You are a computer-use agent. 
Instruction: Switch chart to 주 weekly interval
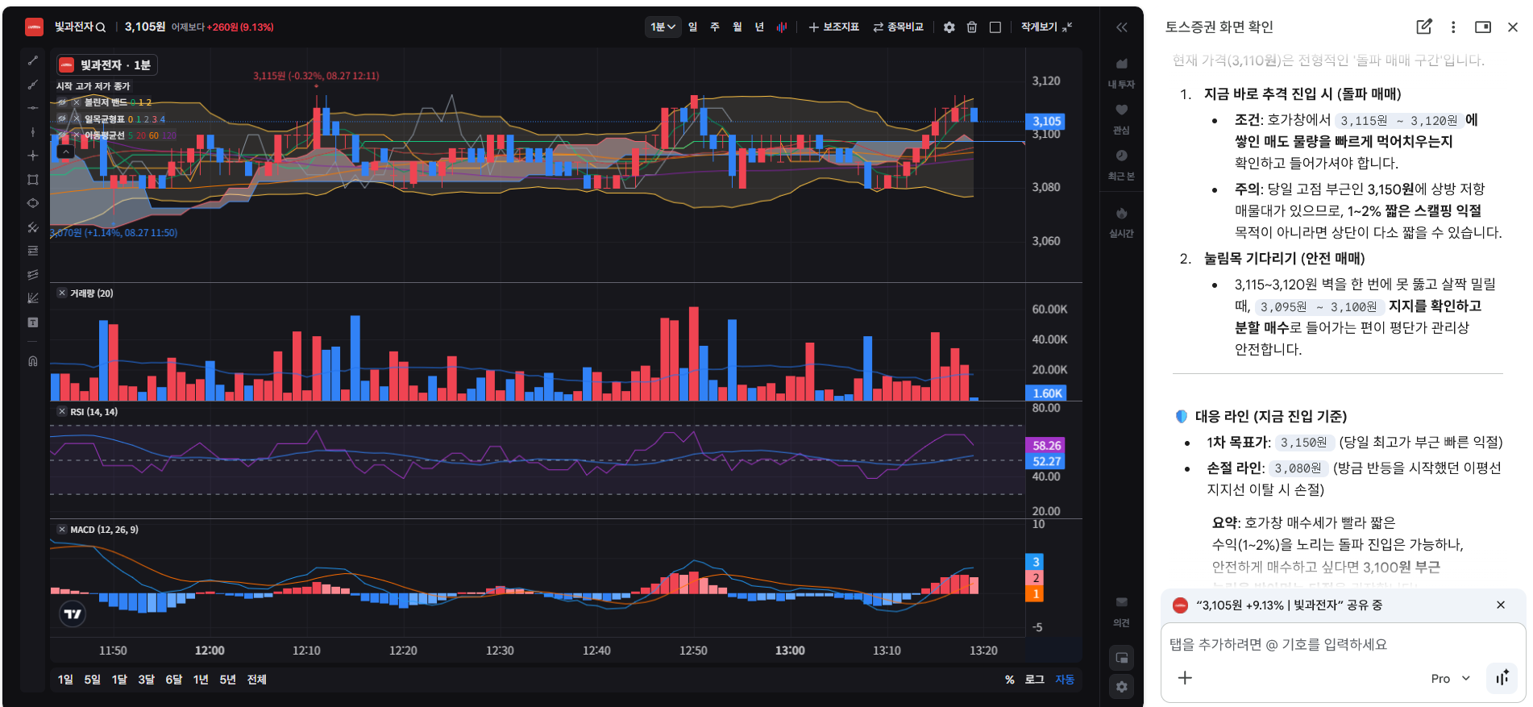715,27
